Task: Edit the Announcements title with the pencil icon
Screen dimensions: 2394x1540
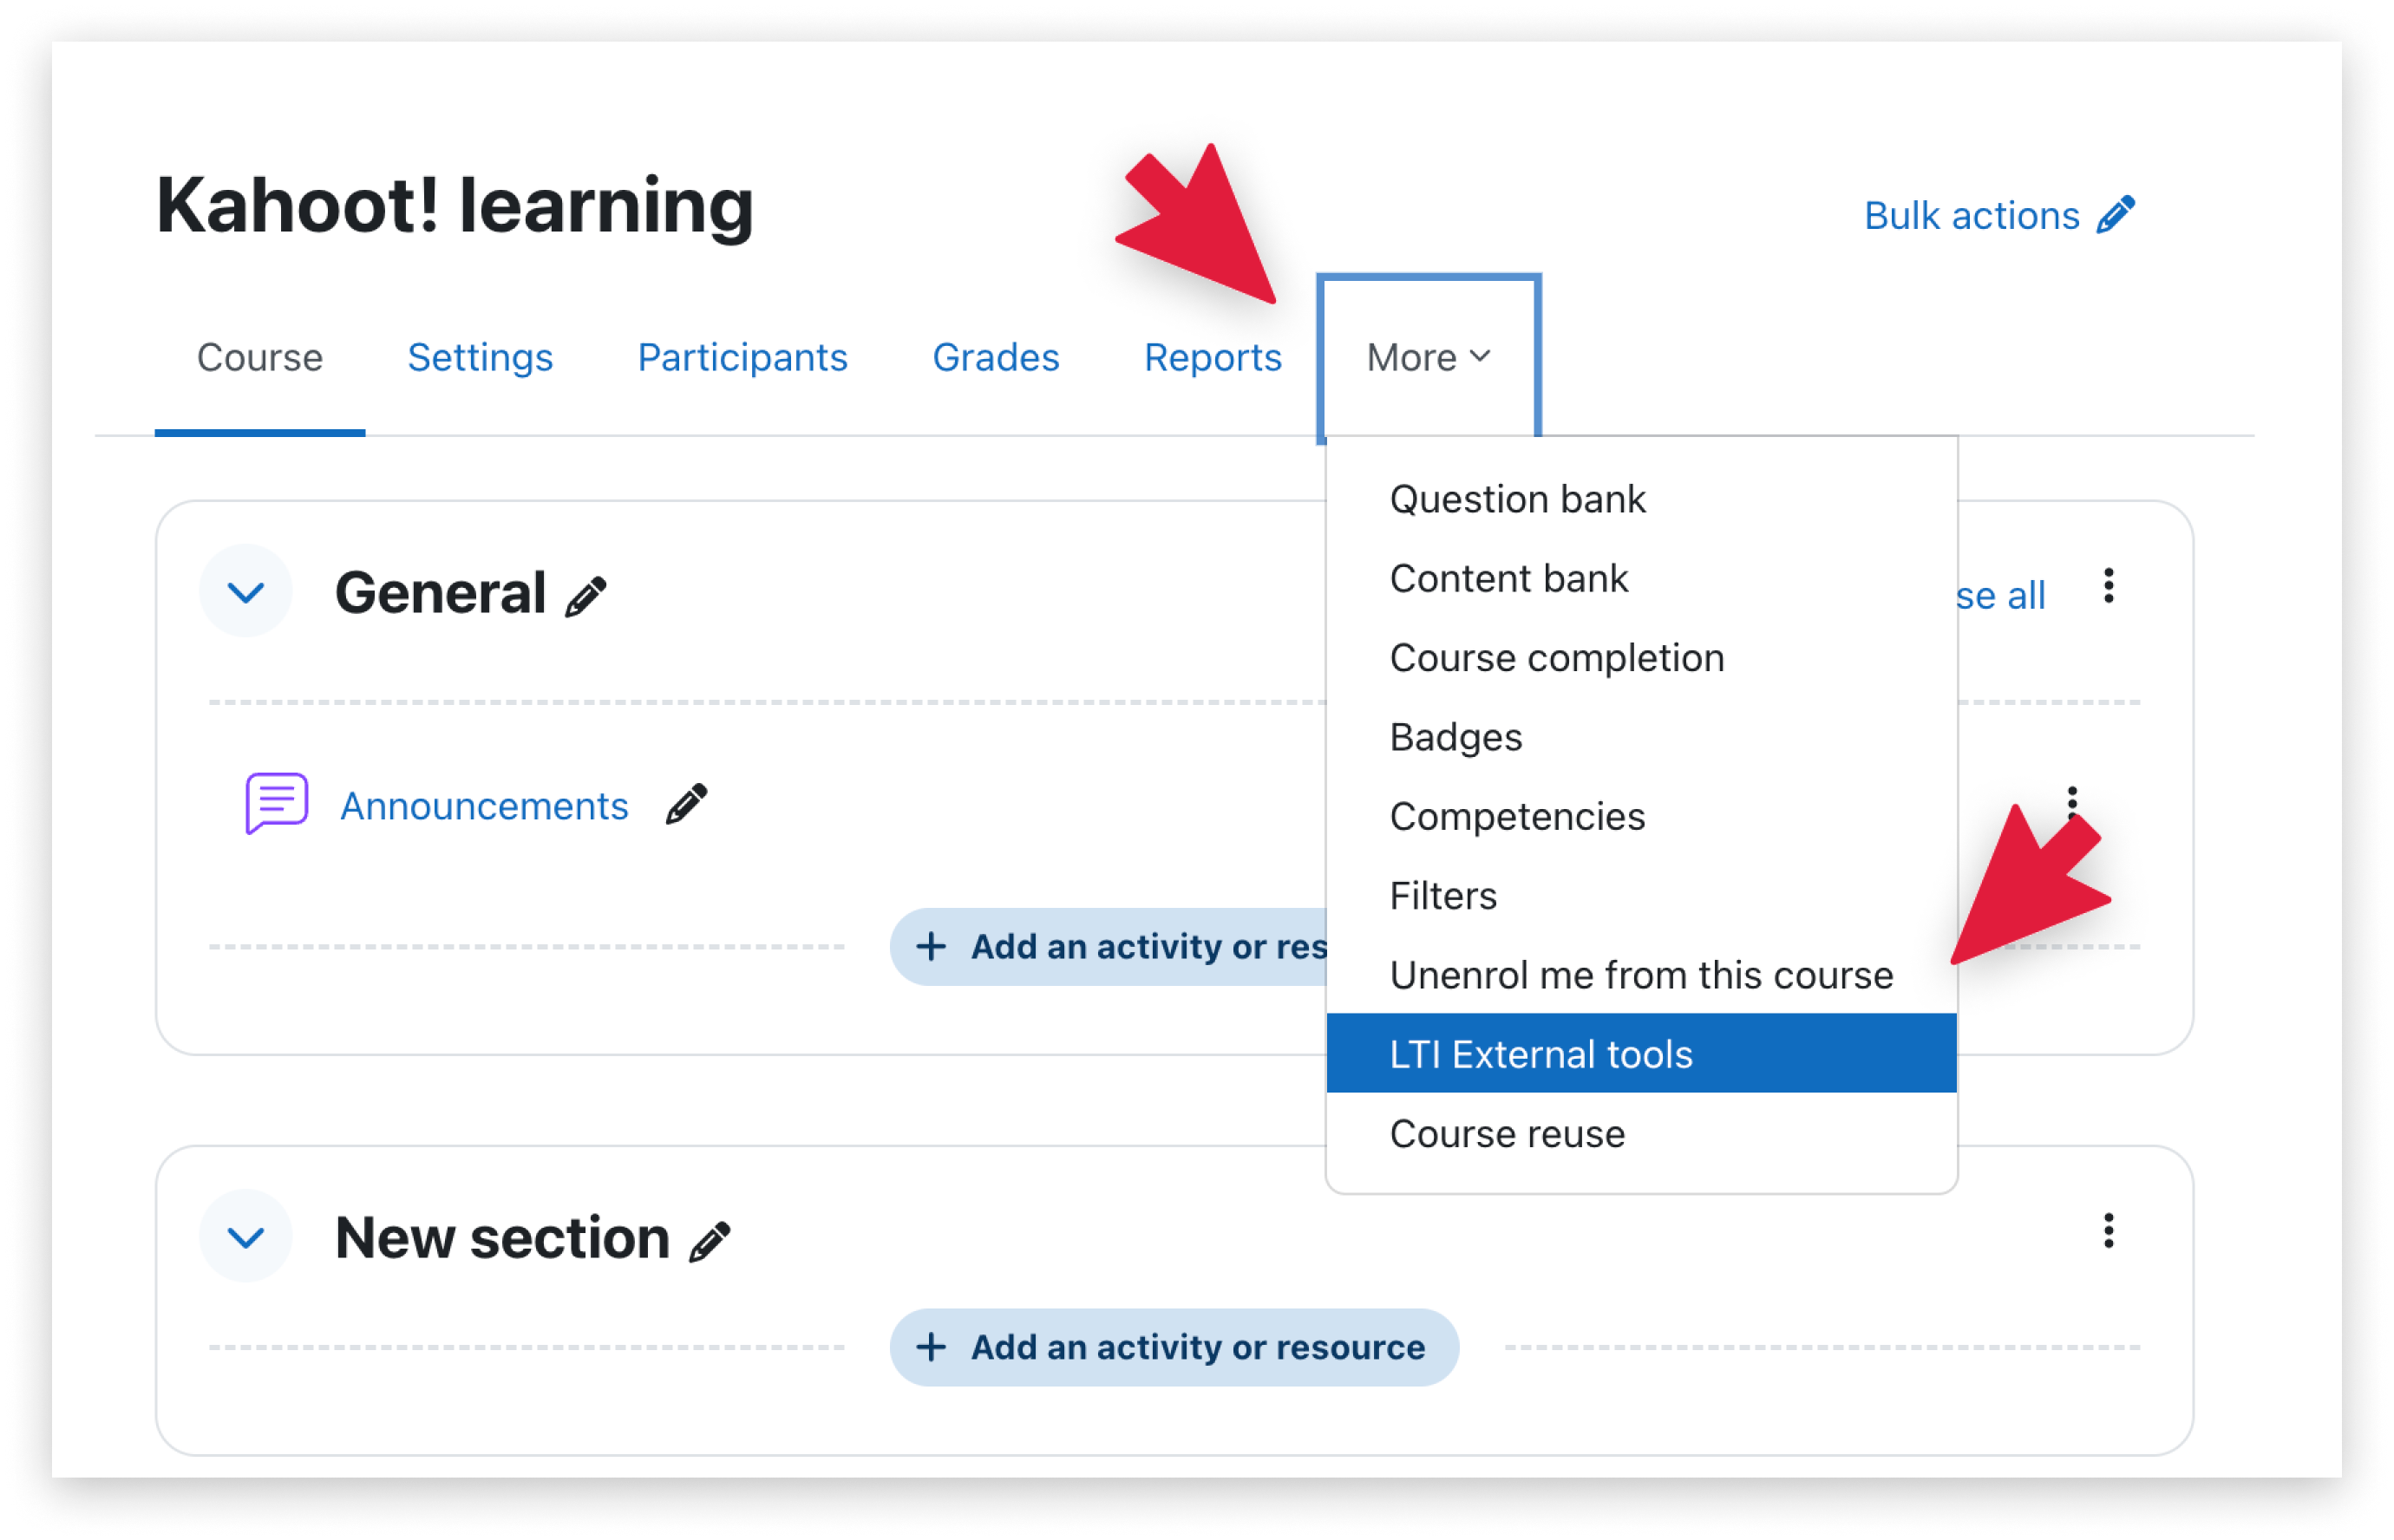Action: [687, 805]
